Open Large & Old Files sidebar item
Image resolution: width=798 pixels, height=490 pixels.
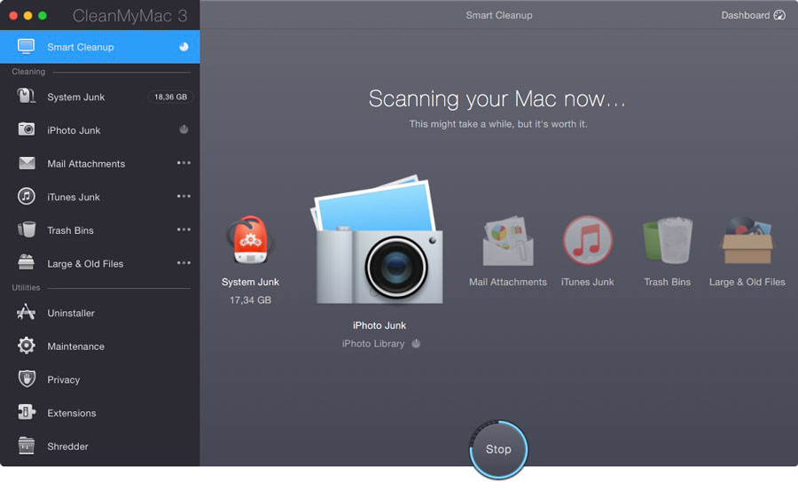[99, 263]
